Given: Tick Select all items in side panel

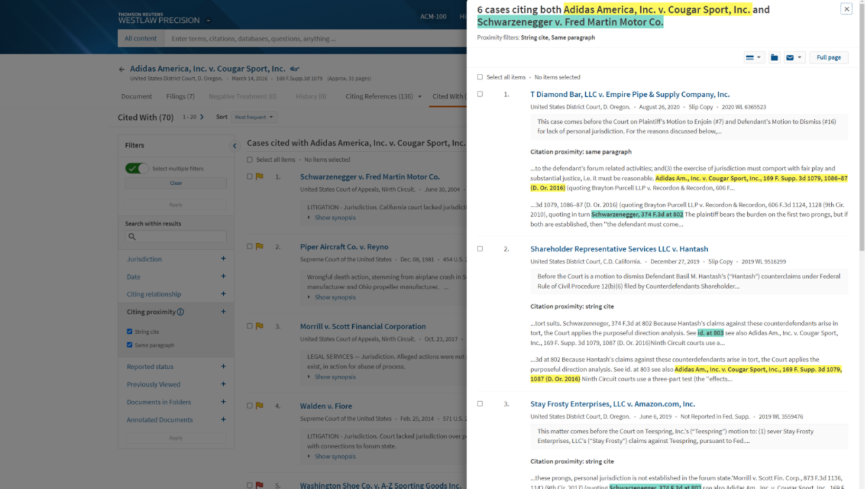Looking at the screenshot, I should tap(480, 77).
